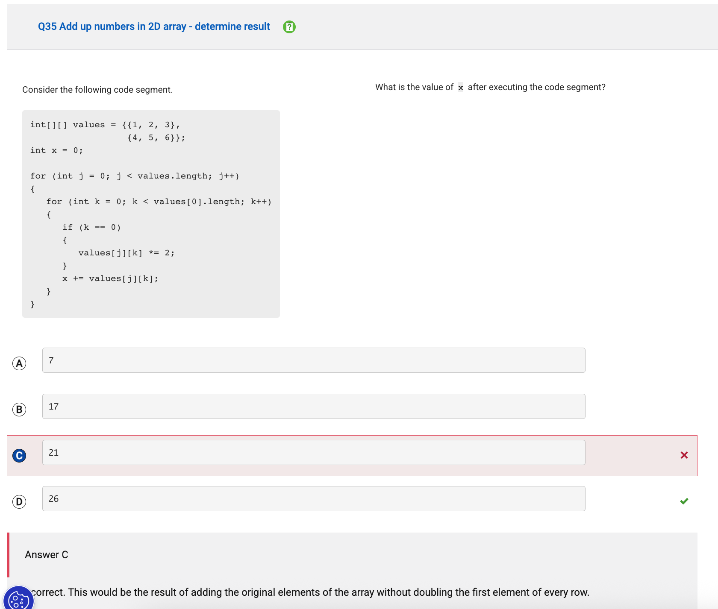718x609 pixels.
Task: Click the green help question mark icon
Action: click(289, 27)
